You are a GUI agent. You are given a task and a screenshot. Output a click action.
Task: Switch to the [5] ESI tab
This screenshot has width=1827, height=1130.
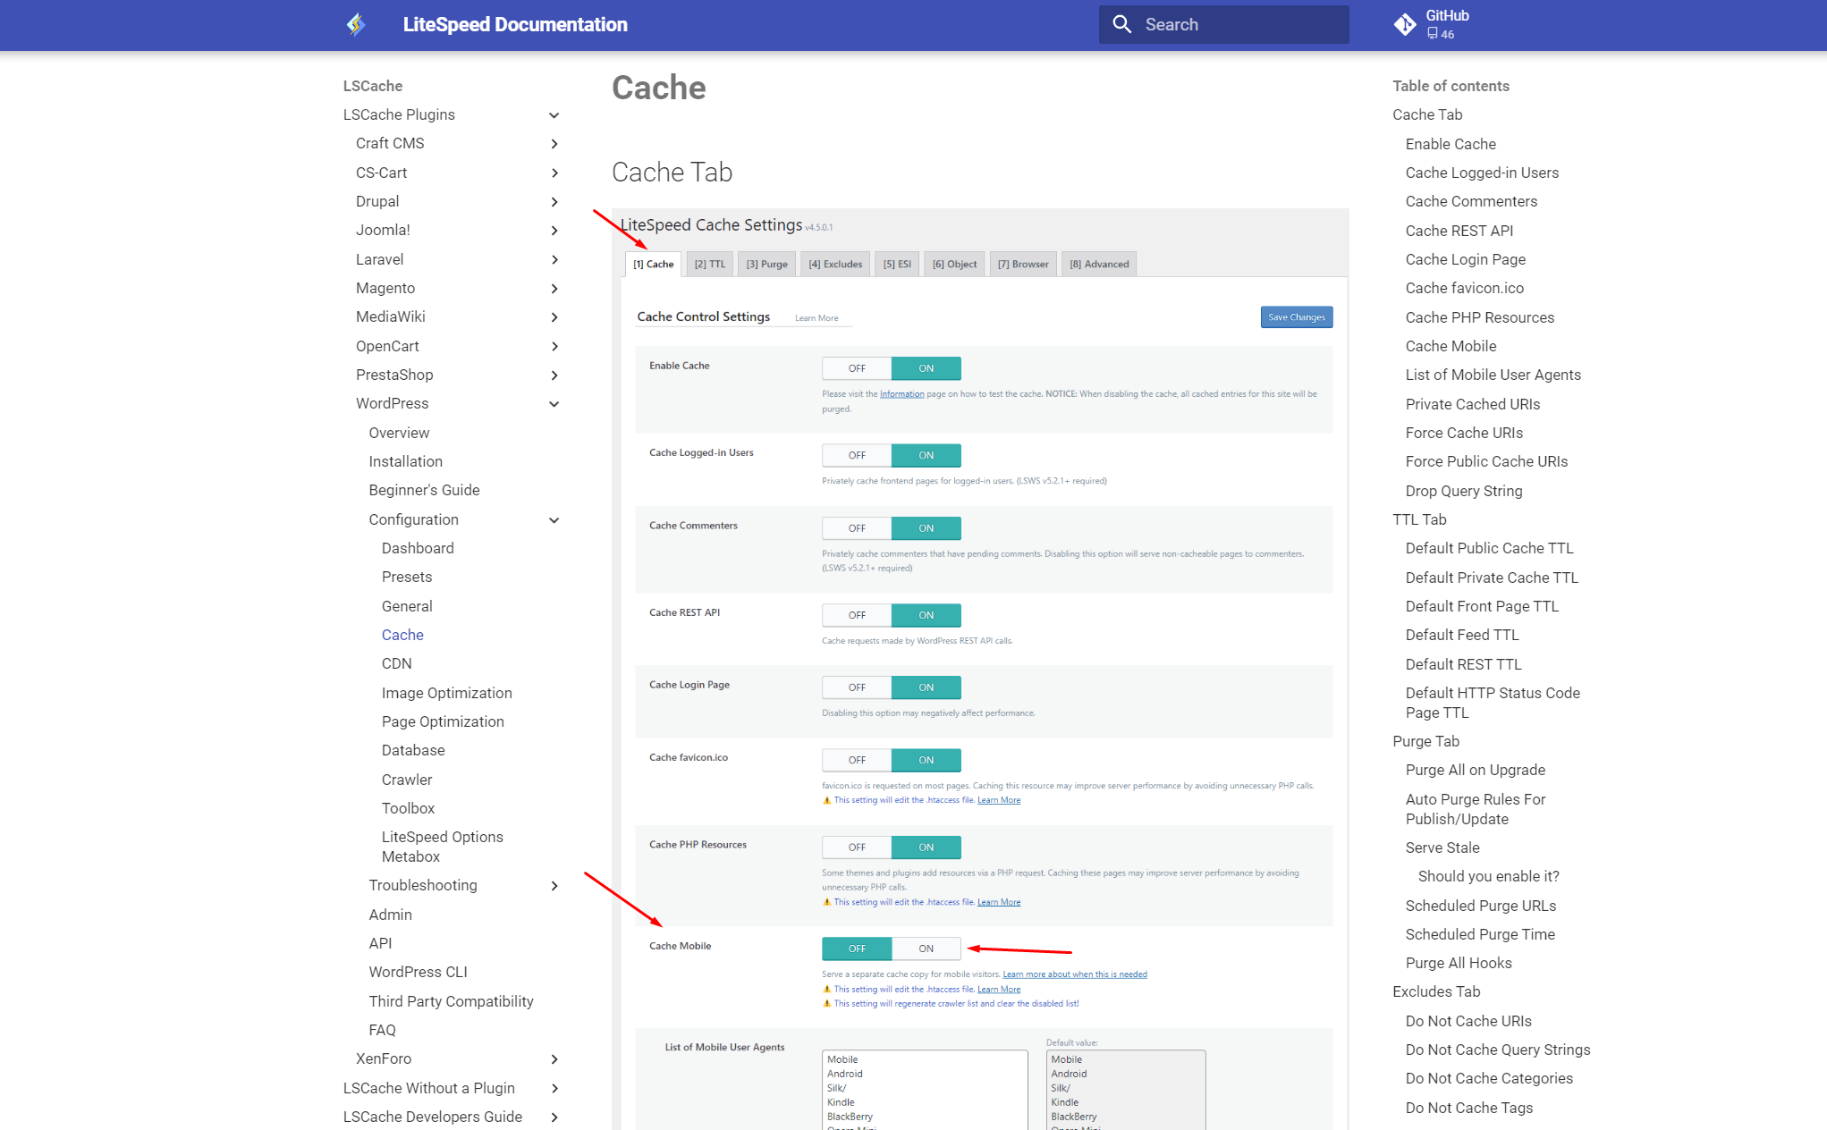pos(897,264)
